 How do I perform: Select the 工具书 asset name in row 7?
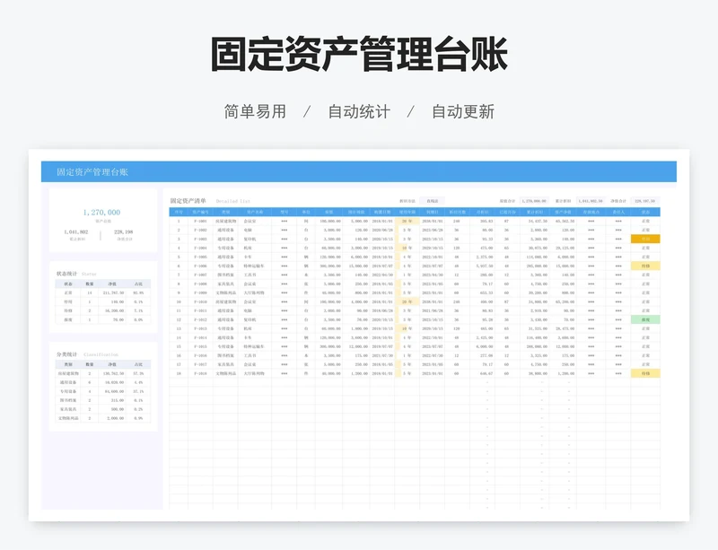(x=250, y=275)
